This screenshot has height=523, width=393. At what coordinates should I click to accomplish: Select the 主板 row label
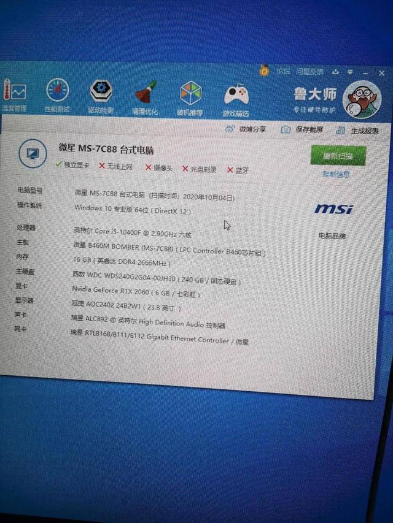(22, 242)
